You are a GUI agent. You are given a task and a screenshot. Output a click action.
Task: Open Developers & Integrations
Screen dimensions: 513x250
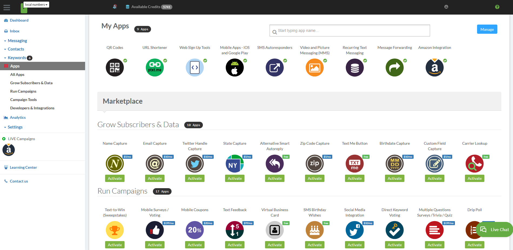(32, 108)
